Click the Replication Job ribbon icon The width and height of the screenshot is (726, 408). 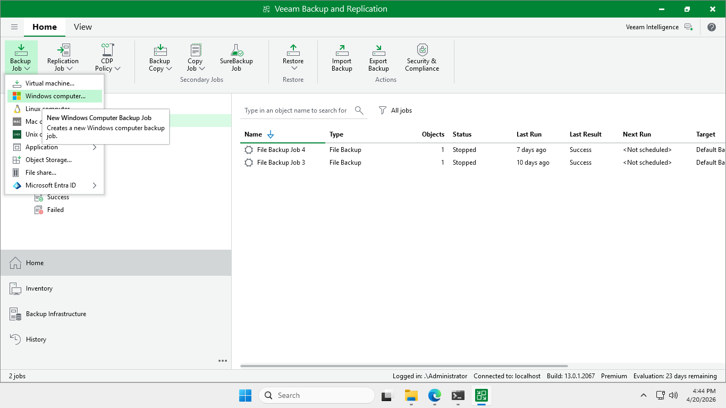click(63, 50)
